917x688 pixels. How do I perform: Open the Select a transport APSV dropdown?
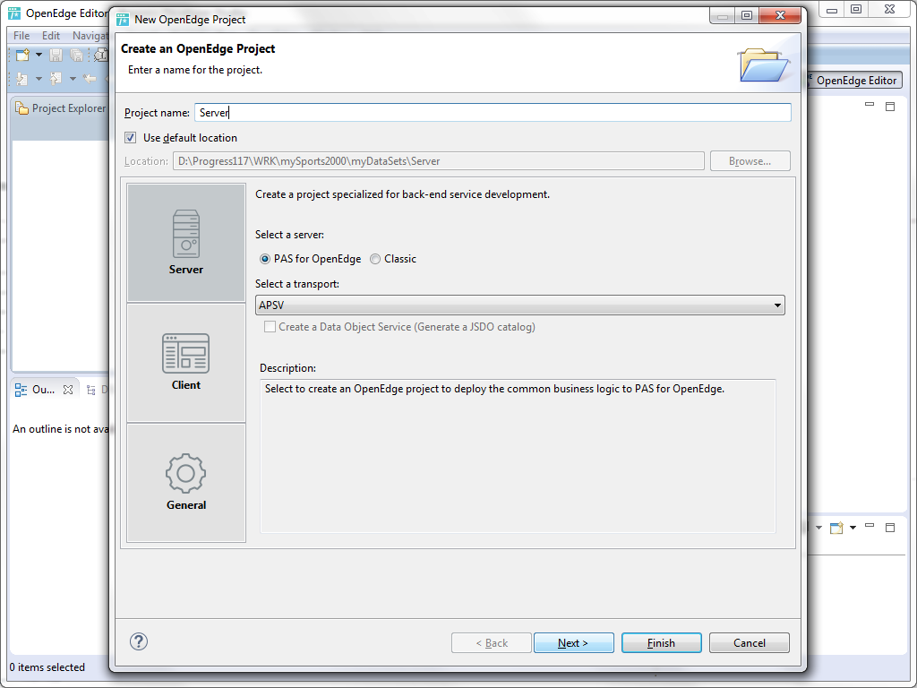[x=520, y=305]
